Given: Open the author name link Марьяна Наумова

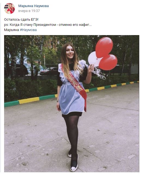Looking at the screenshot, I should pyautogui.click(x=34, y=6).
